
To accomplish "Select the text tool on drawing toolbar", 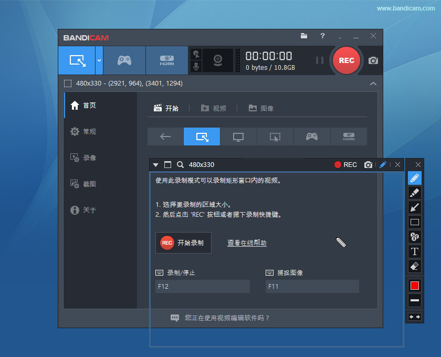I will [x=414, y=251].
